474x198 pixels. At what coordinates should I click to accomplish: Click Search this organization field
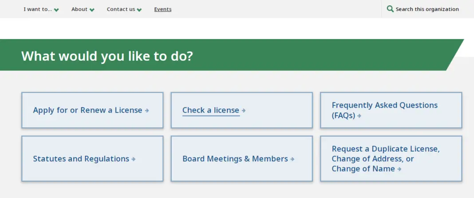pos(427,9)
